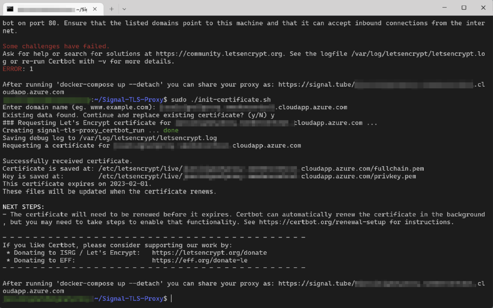Close the terminal window
Screen dimensions: 493x308
483,8
